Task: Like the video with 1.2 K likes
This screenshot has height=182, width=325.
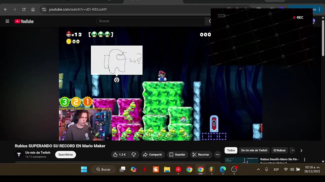Action: (120, 155)
